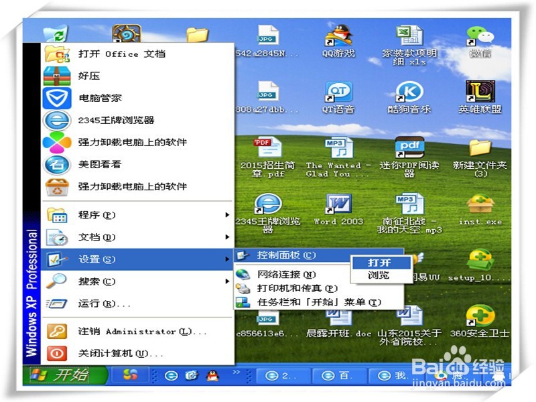Click the 开始 Start button

65,375
